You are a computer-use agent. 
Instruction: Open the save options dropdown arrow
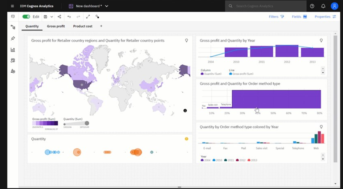click(52, 17)
